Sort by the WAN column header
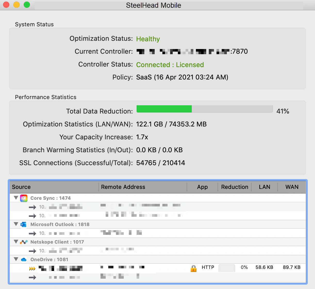The width and height of the screenshot is (315, 289). pos(292,187)
